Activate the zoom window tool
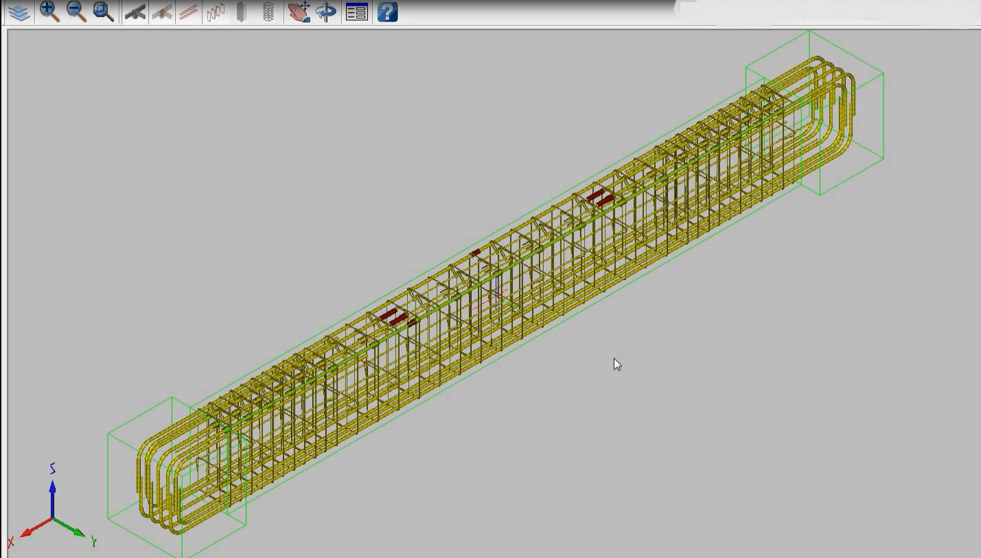The height and width of the screenshot is (558, 981). [104, 12]
